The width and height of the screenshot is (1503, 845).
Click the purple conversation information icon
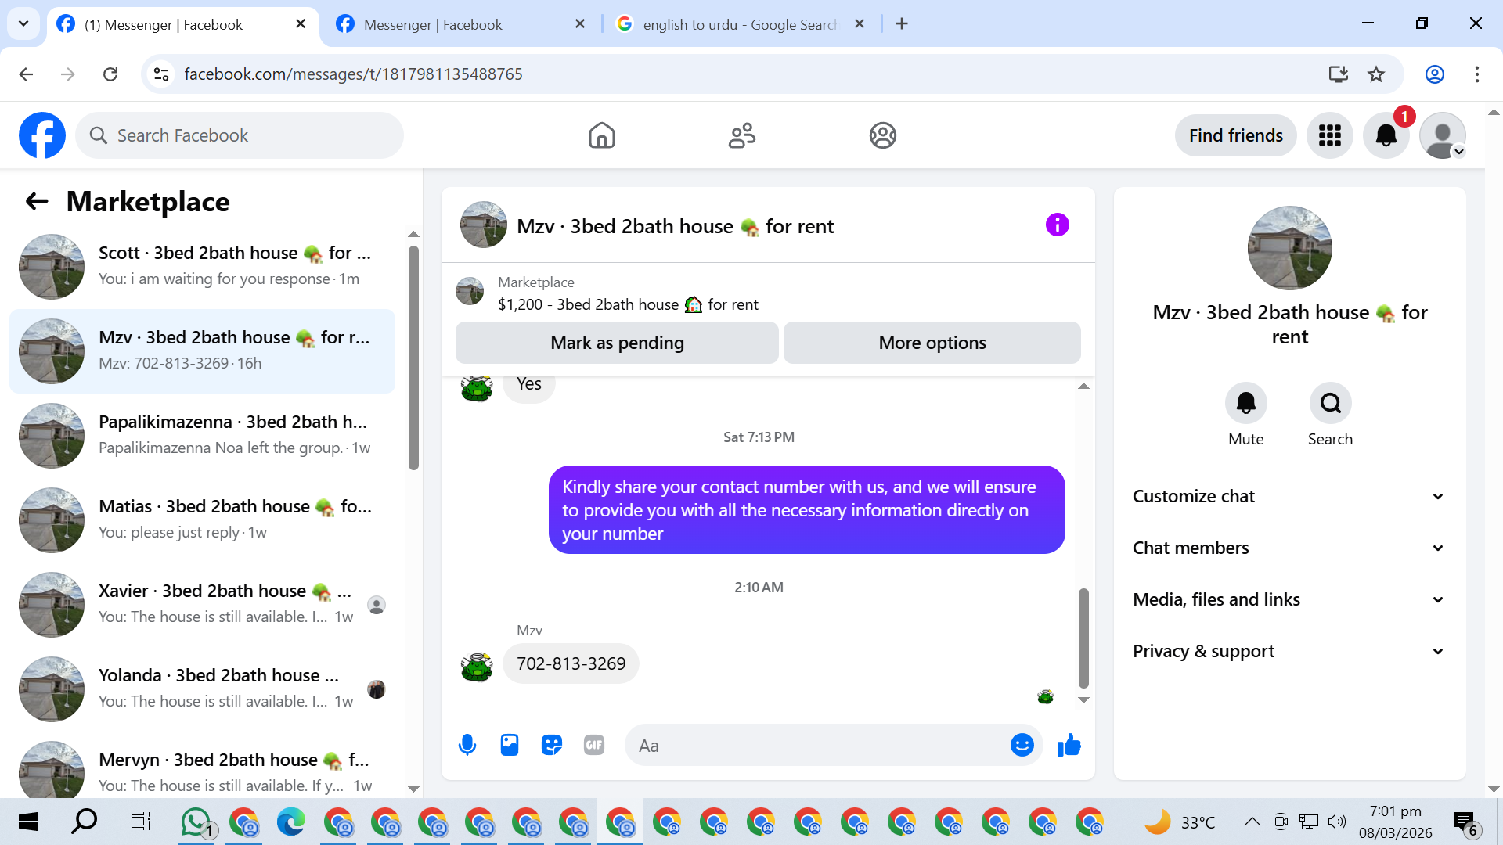(1057, 225)
